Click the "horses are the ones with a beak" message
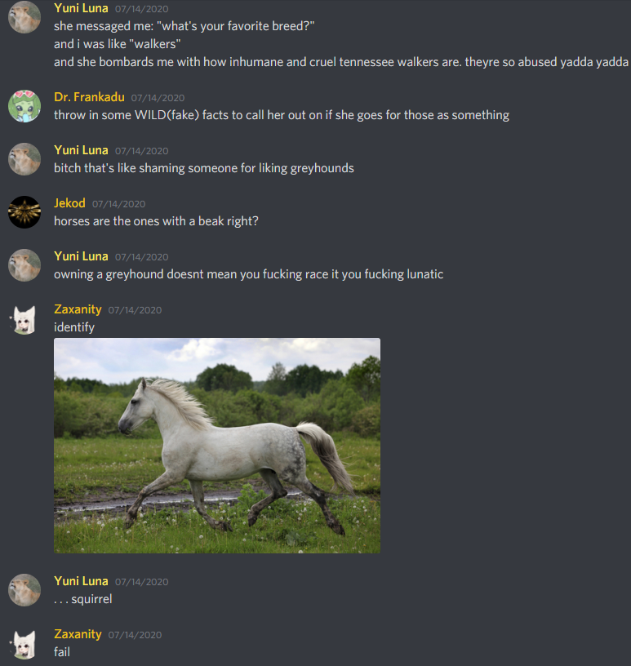Image resolution: width=631 pixels, height=666 pixels. click(x=156, y=221)
